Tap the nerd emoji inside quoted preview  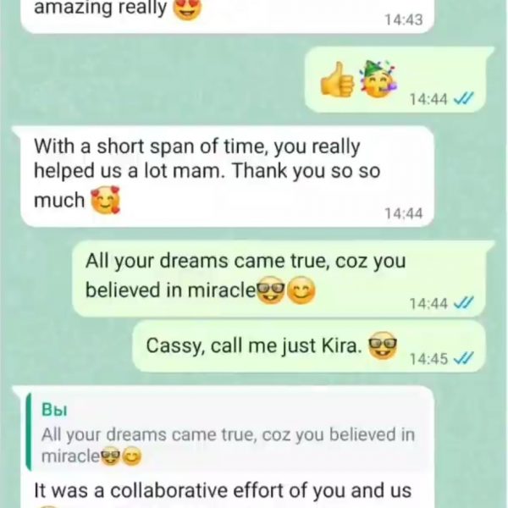pos(110,456)
